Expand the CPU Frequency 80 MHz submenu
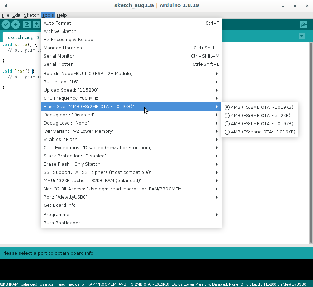313x287 pixels. pyautogui.click(x=131, y=98)
